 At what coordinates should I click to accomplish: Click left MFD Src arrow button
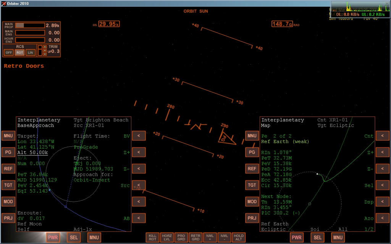click(139, 185)
